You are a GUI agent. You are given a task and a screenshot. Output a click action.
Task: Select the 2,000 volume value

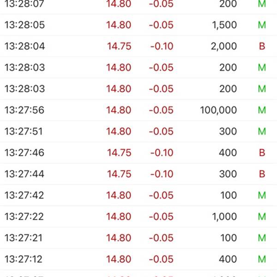pos(224,46)
